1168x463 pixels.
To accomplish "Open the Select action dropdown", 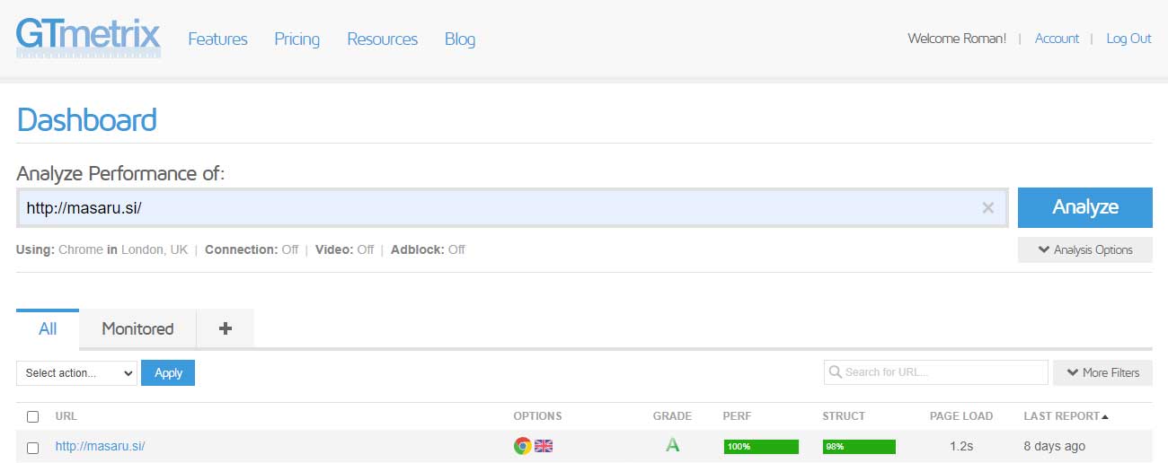I will coord(76,373).
